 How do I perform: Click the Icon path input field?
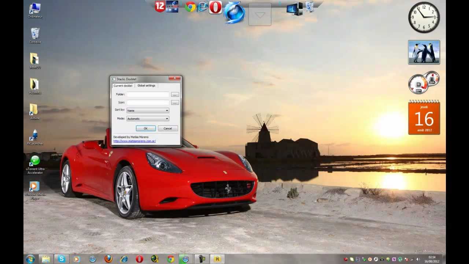click(x=148, y=102)
